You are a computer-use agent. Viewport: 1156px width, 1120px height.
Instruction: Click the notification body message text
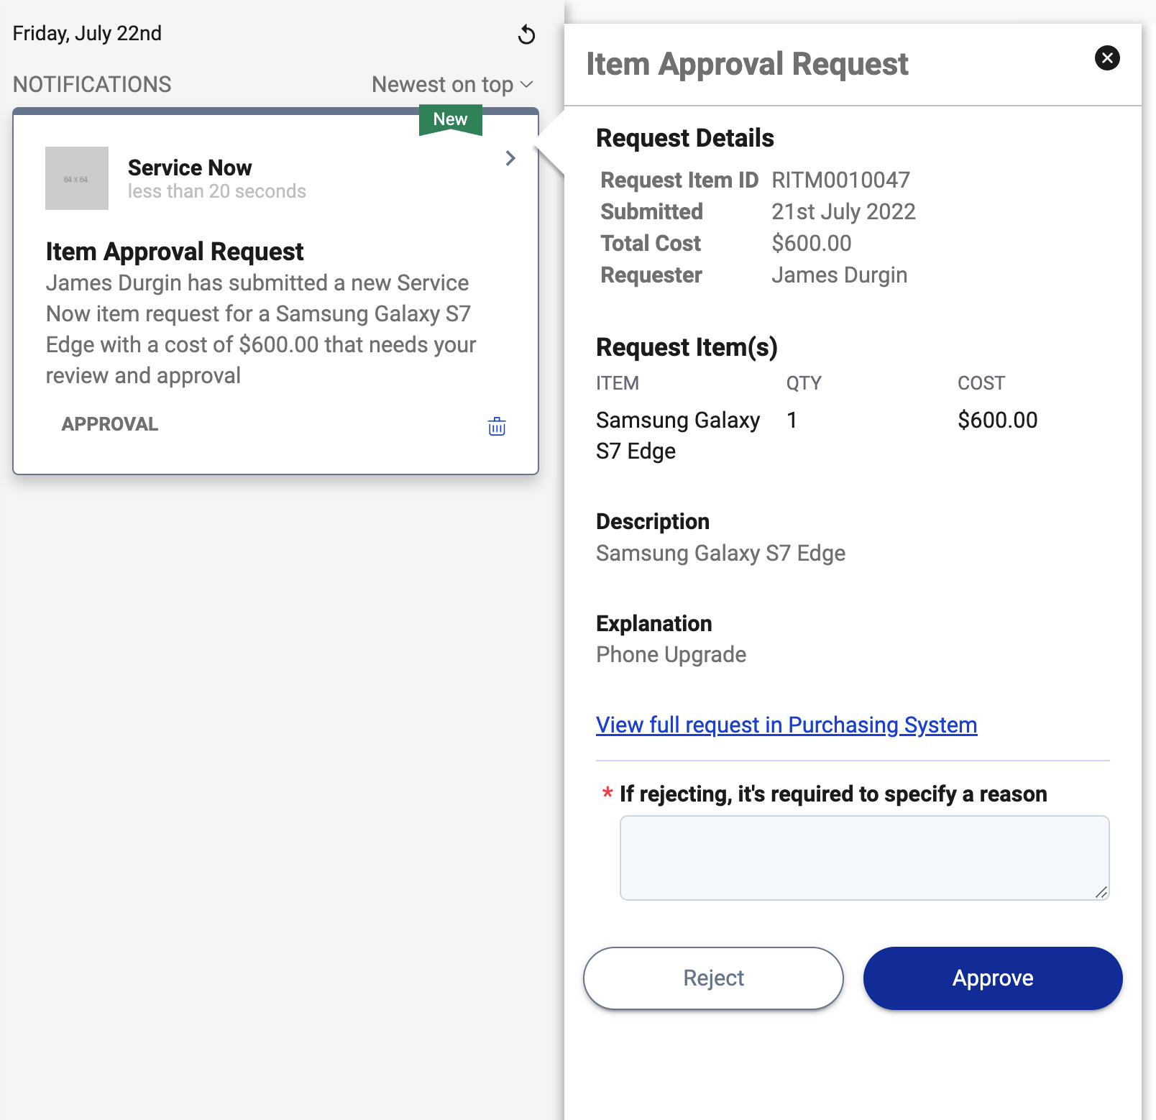click(x=261, y=329)
